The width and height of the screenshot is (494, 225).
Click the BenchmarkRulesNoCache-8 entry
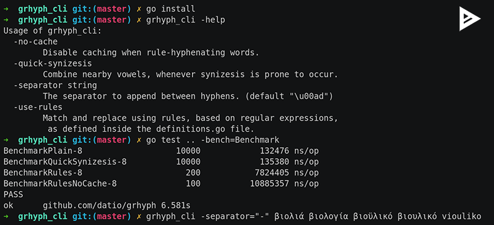coord(60,184)
